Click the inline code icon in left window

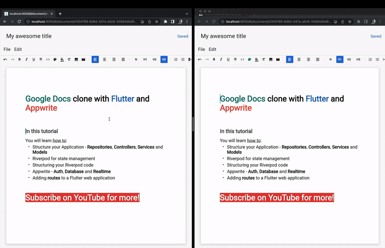click(x=48, y=59)
